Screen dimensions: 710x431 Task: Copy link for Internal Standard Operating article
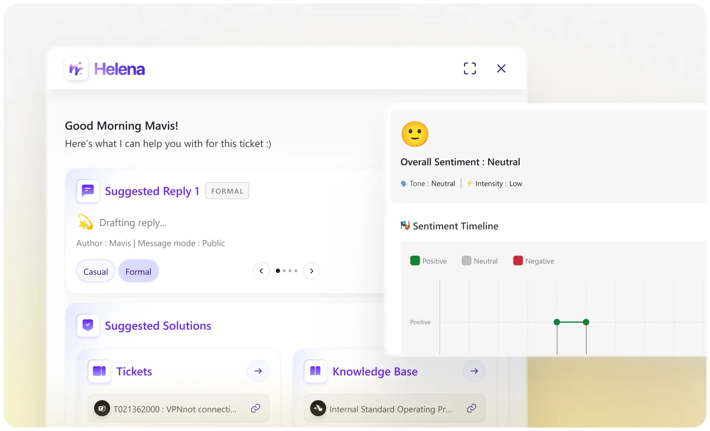coord(472,408)
